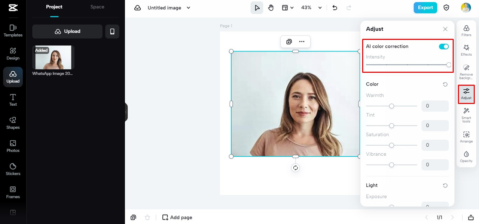Viewport: 479px width, 224px height.
Task: Click the AI Intensity slider handle
Action: (449, 65)
